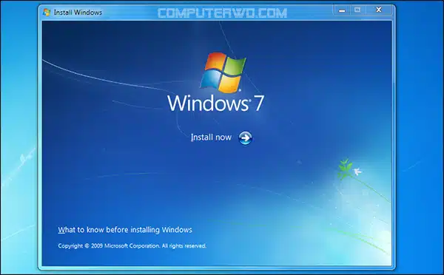Click the large four-color Windows flag logo
Viewport: 444px width, 275px height.
223,72
